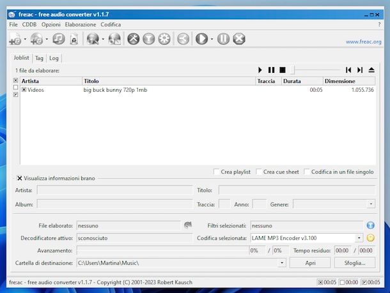Screen dimensions: 390x293
Task: Sort by the Artista column header
Action: point(51,81)
